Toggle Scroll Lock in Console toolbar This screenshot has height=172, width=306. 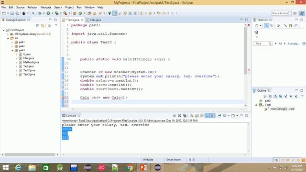click(197, 116)
